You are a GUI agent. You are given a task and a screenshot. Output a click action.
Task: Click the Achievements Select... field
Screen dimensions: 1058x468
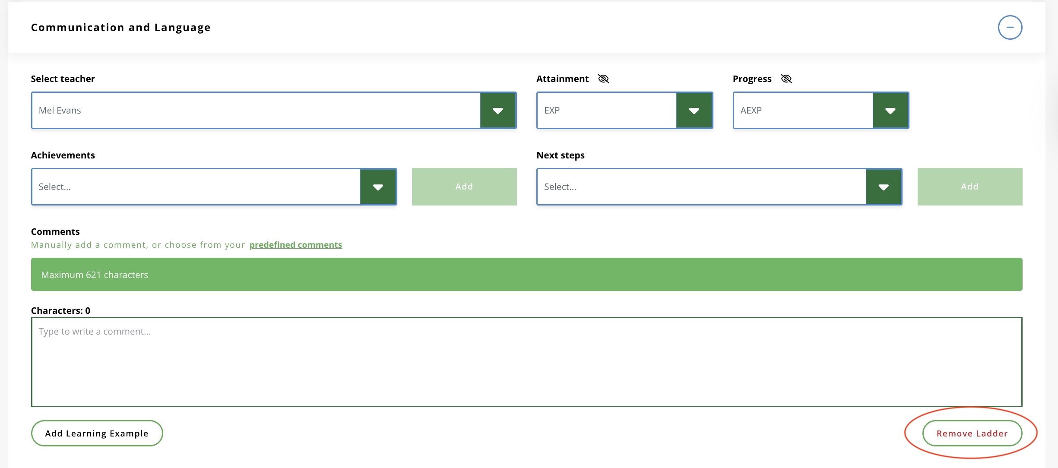click(x=196, y=187)
